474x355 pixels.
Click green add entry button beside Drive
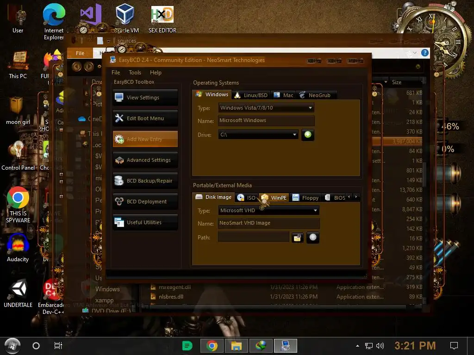pos(308,135)
